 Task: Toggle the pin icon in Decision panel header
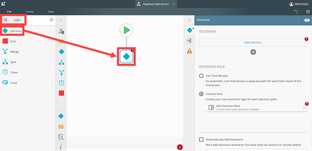[307, 20]
